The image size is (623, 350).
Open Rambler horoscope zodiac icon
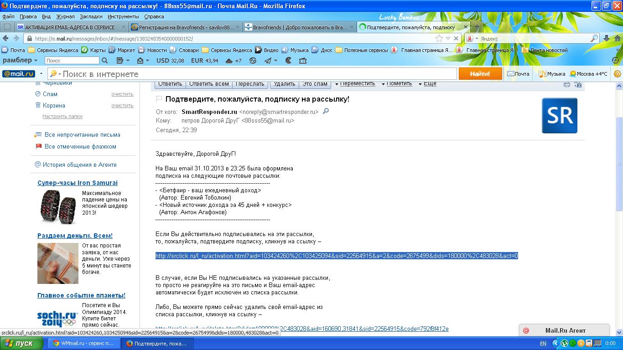[x=253, y=61]
